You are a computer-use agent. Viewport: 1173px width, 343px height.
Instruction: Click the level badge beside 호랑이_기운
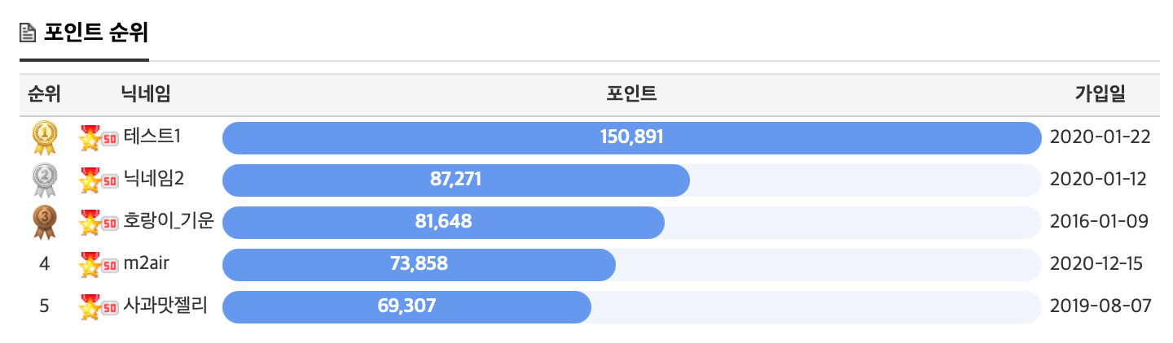tap(100, 222)
